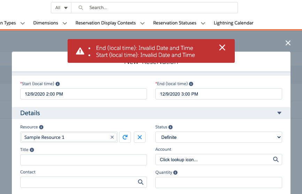Collapse the Details section

(279, 113)
